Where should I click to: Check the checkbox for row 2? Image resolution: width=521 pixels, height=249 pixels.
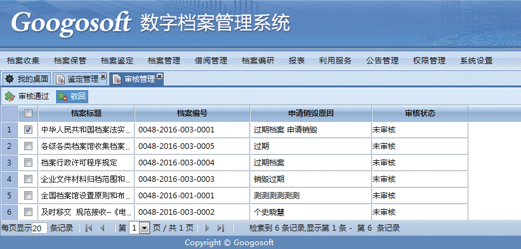29,146
